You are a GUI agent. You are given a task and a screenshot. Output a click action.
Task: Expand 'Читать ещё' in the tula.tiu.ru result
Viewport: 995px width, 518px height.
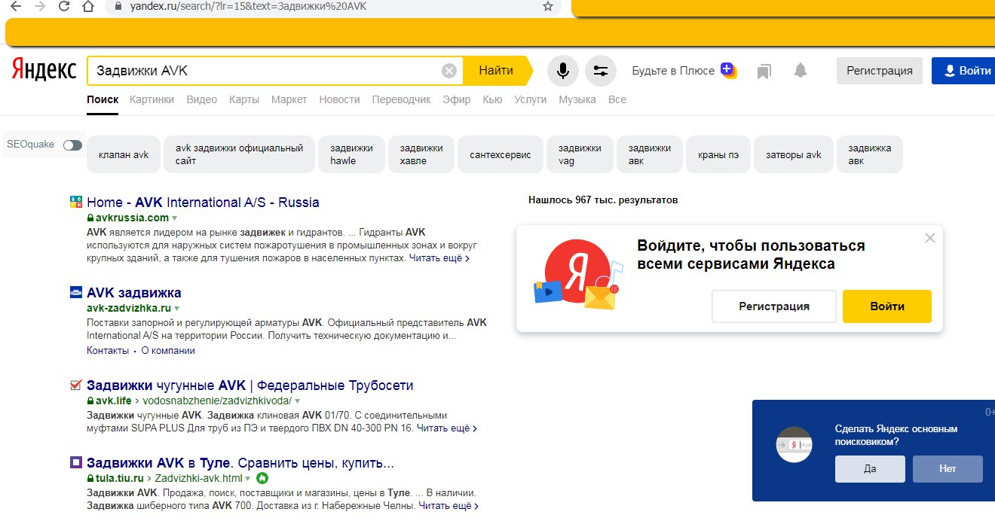click(x=449, y=505)
